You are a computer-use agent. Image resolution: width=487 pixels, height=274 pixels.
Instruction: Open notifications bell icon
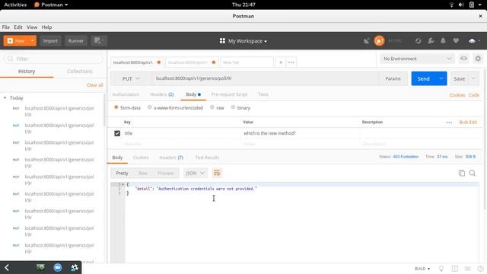[443, 40]
